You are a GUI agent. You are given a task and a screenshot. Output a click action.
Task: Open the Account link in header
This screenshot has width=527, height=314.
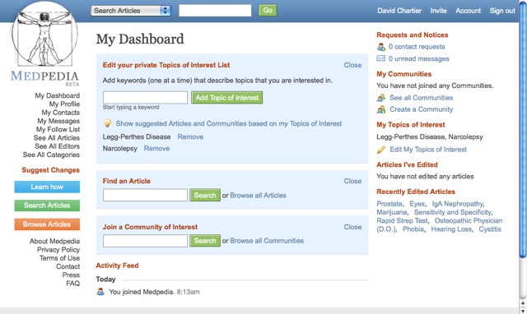(469, 11)
